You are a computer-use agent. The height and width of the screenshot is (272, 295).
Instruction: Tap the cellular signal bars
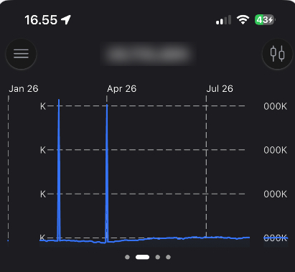point(223,20)
